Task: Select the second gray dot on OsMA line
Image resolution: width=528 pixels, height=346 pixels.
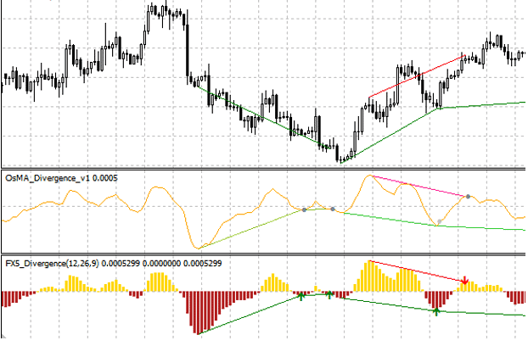Action: [x=333, y=209]
